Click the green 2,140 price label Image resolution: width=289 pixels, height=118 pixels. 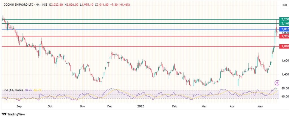click(284, 24)
